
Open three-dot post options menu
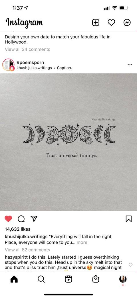pos(130,65)
